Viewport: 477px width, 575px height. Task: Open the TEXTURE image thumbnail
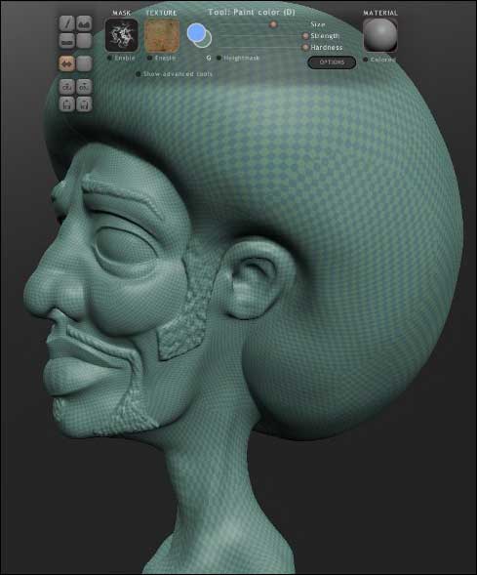[162, 35]
